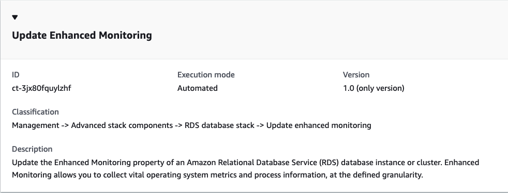
Task: Click the second description line about granularity
Action: pos(217,175)
